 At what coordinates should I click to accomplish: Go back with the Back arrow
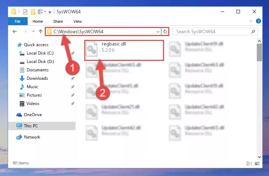coord(15,31)
